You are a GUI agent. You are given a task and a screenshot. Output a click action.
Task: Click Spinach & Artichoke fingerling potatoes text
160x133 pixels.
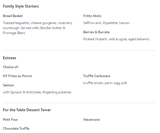coord(37,92)
